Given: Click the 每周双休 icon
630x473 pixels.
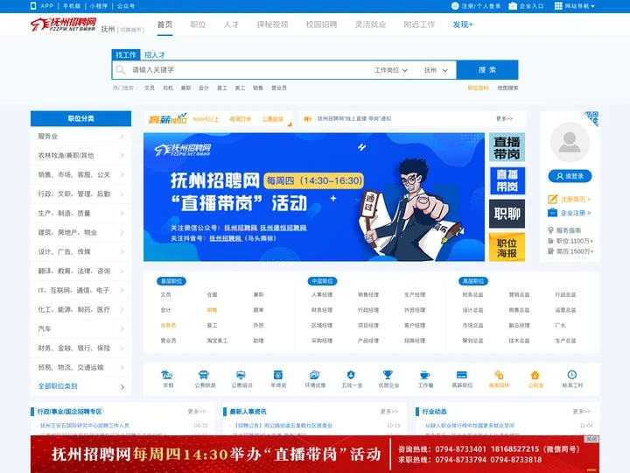Looking at the screenshot, I should click(x=499, y=375).
